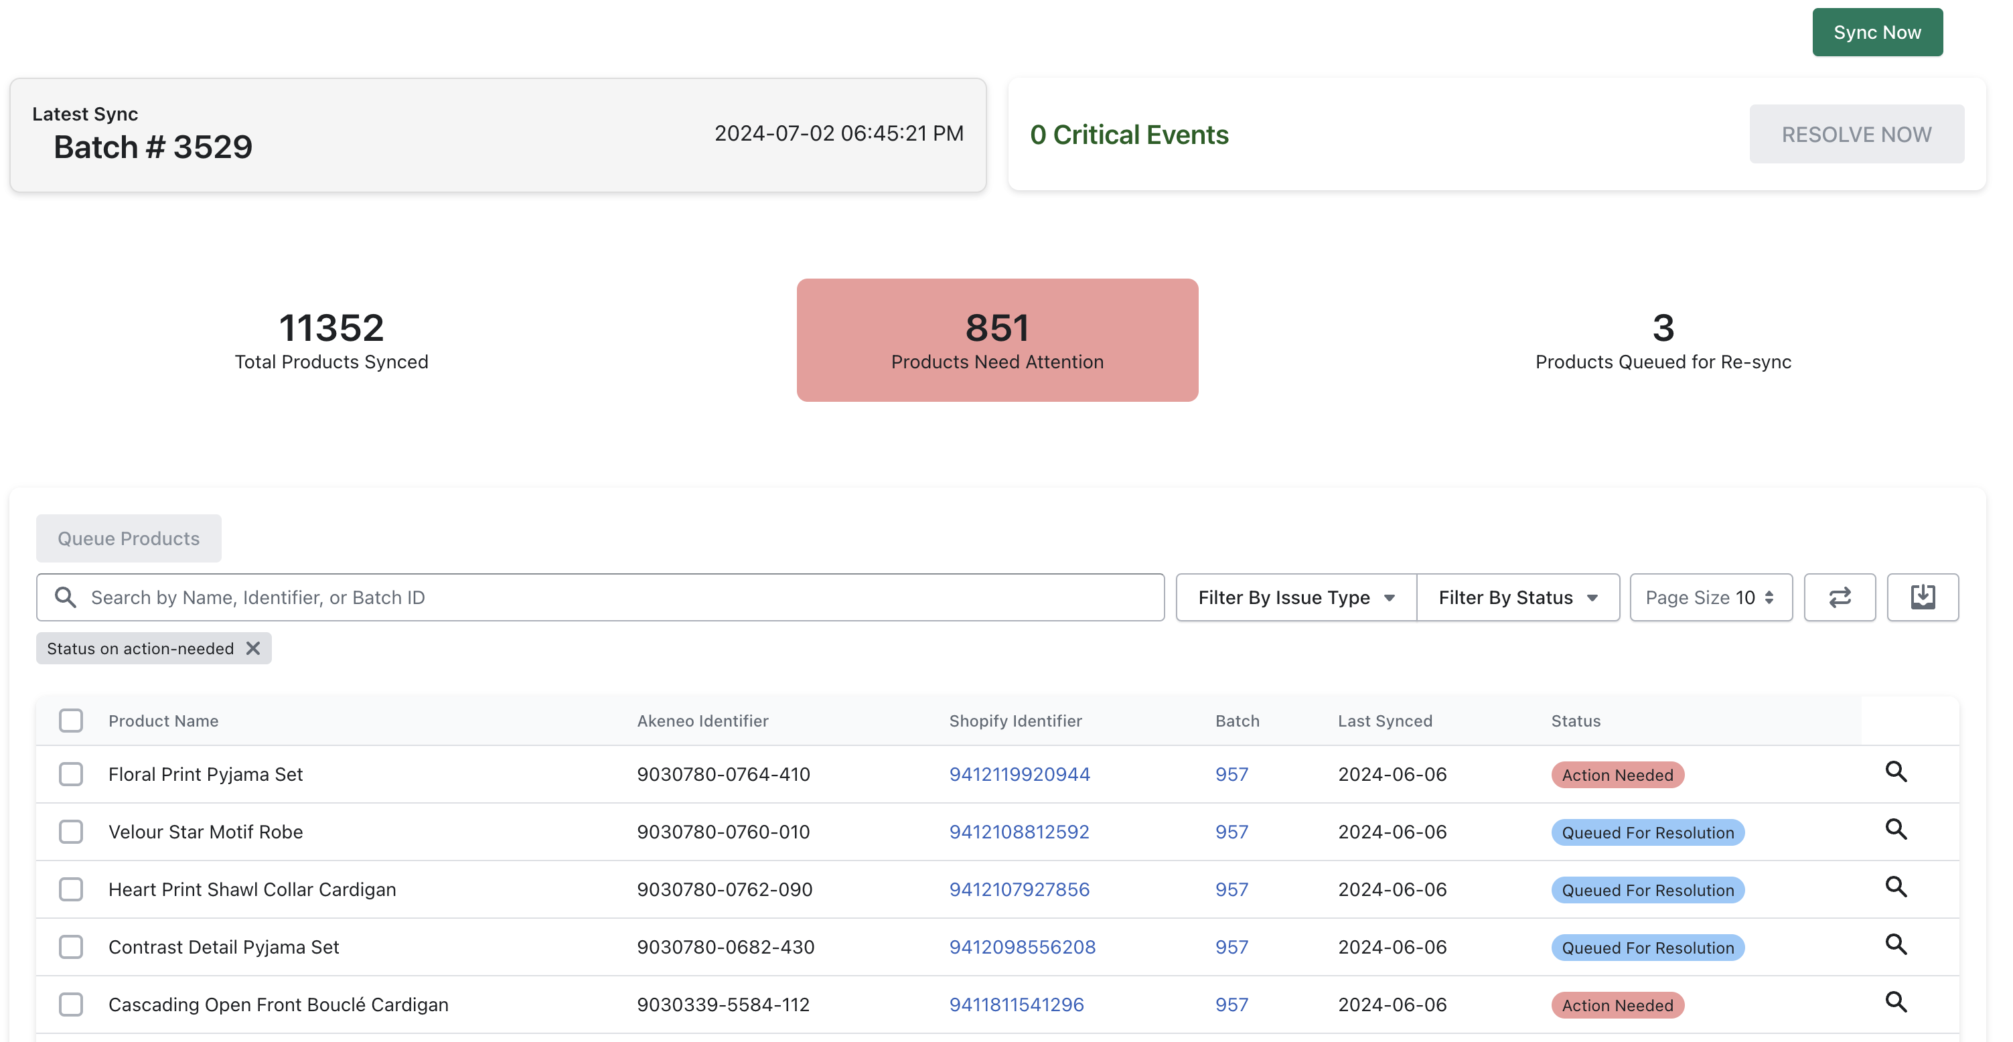Image resolution: width=2013 pixels, height=1042 pixels.
Task: Open details magnifier for Cascading Open Front Bouclé Cardigan
Action: (x=1897, y=1003)
